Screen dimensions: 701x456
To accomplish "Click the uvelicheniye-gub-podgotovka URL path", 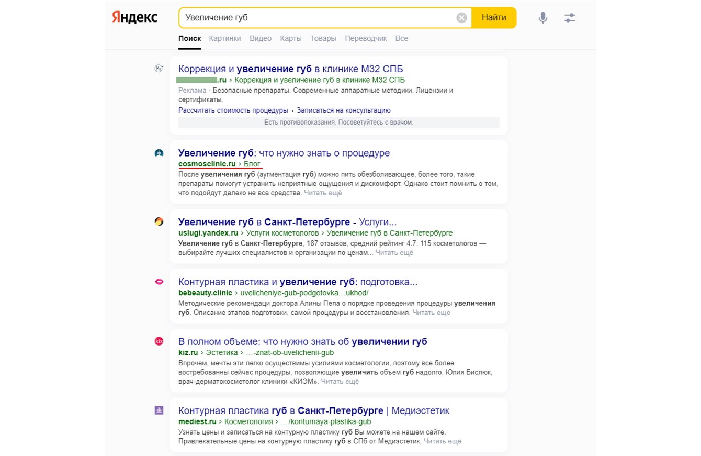I will point(304,293).
